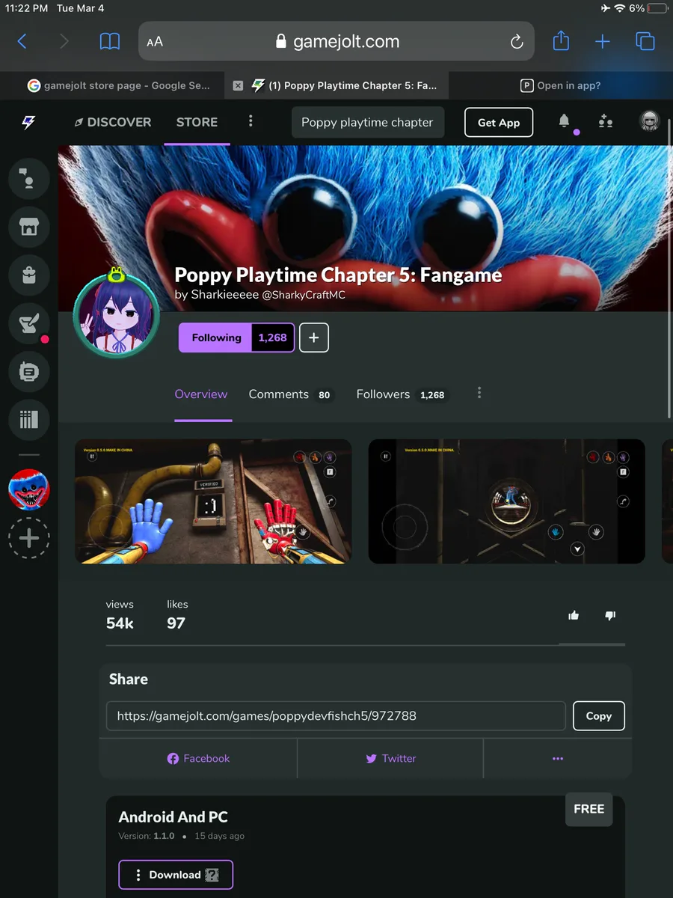Image resolution: width=673 pixels, height=898 pixels.
Task: Open notifications bell
Action: pyautogui.click(x=565, y=121)
